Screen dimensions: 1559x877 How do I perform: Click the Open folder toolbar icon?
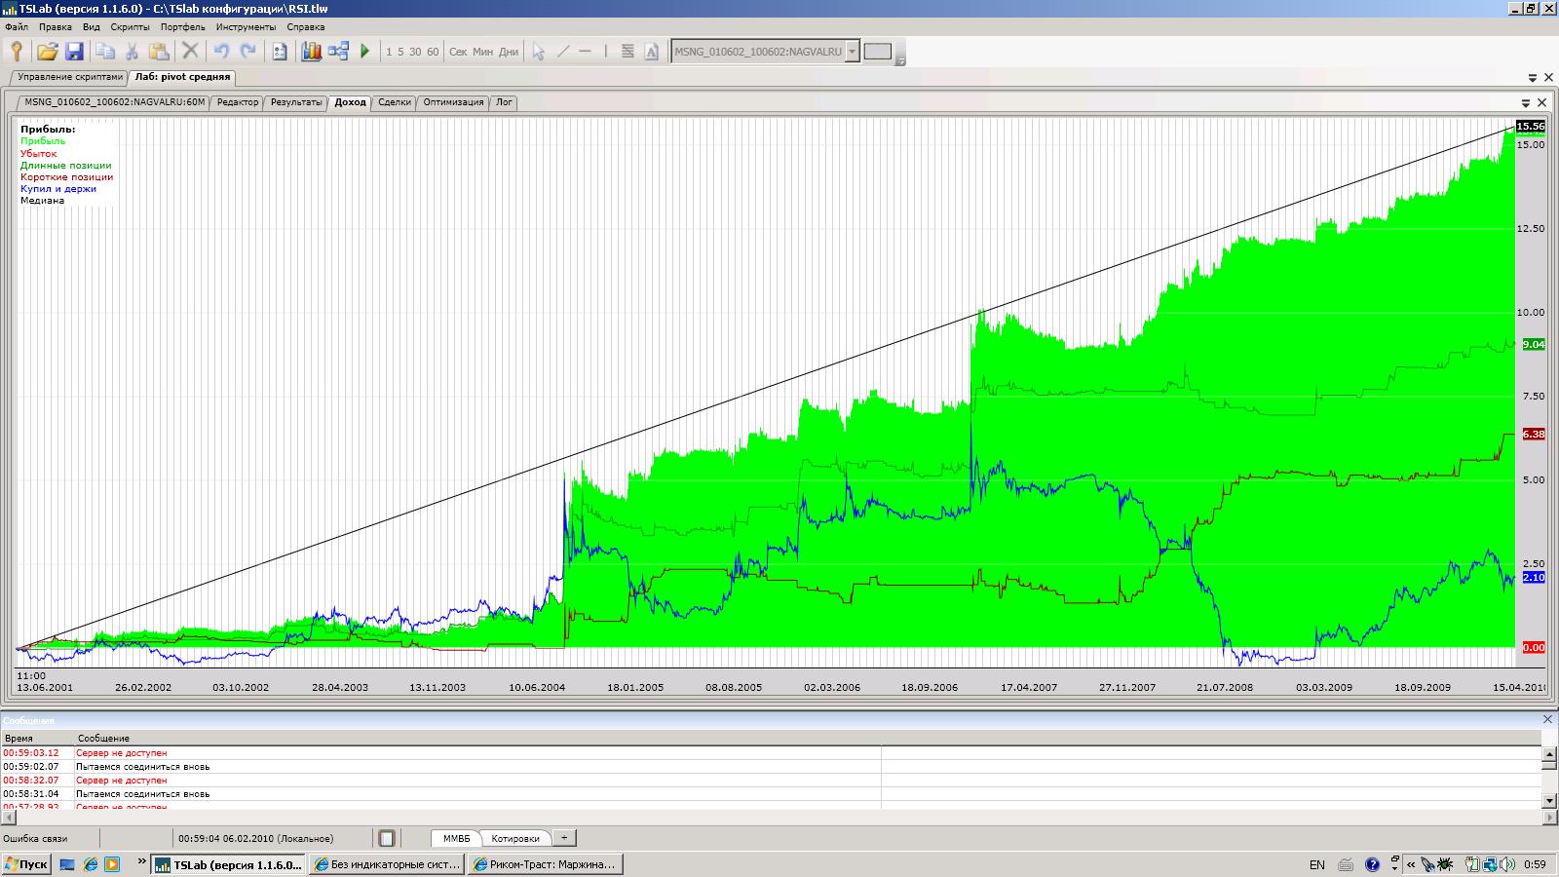tap(47, 52)
